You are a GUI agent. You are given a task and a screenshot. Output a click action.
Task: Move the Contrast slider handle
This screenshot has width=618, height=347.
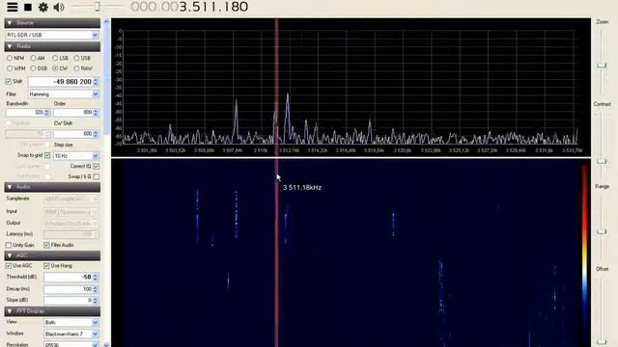point(602,161)
